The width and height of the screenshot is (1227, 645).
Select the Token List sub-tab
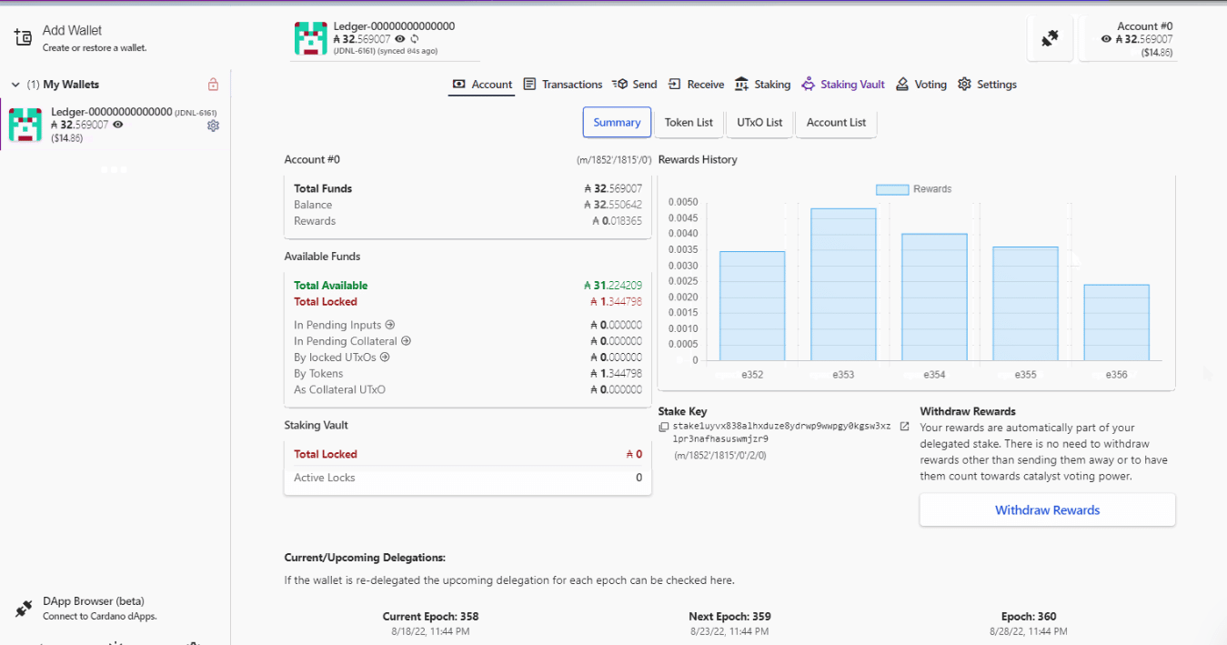(689, 123)
